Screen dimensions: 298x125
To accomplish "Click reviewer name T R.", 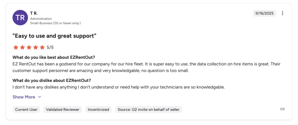I will 34,13.
